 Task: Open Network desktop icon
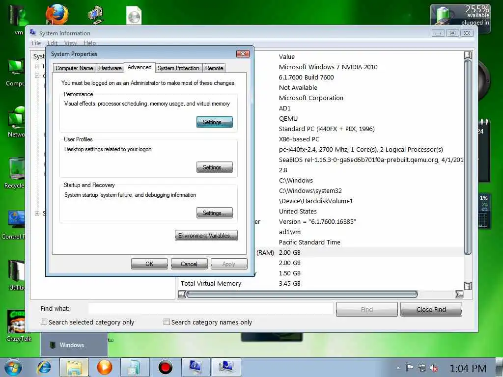(16, 122)
